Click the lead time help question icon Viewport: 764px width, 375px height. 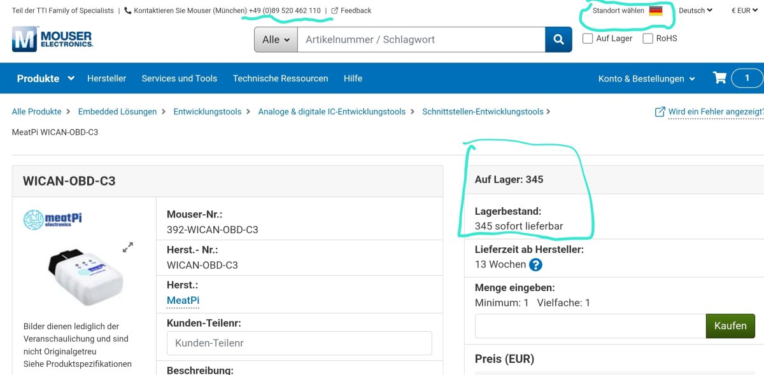[535, 265]
